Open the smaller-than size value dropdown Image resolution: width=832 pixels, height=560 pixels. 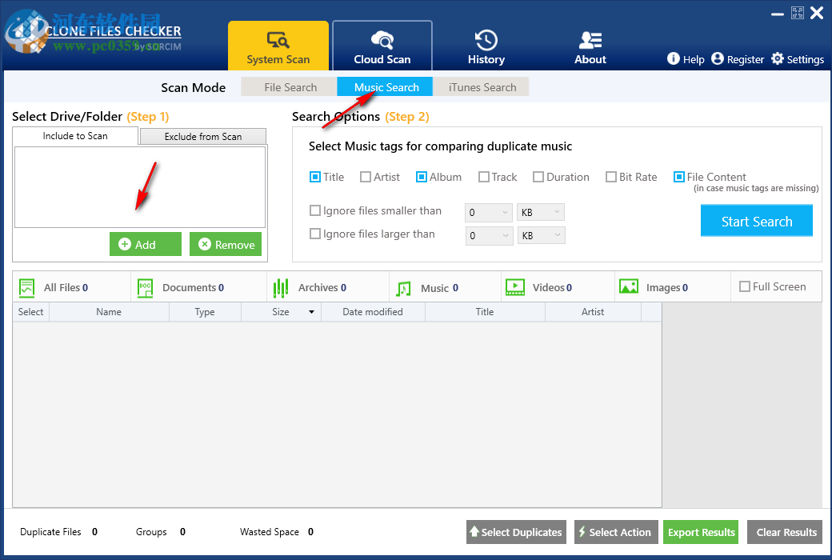(489, 212)
